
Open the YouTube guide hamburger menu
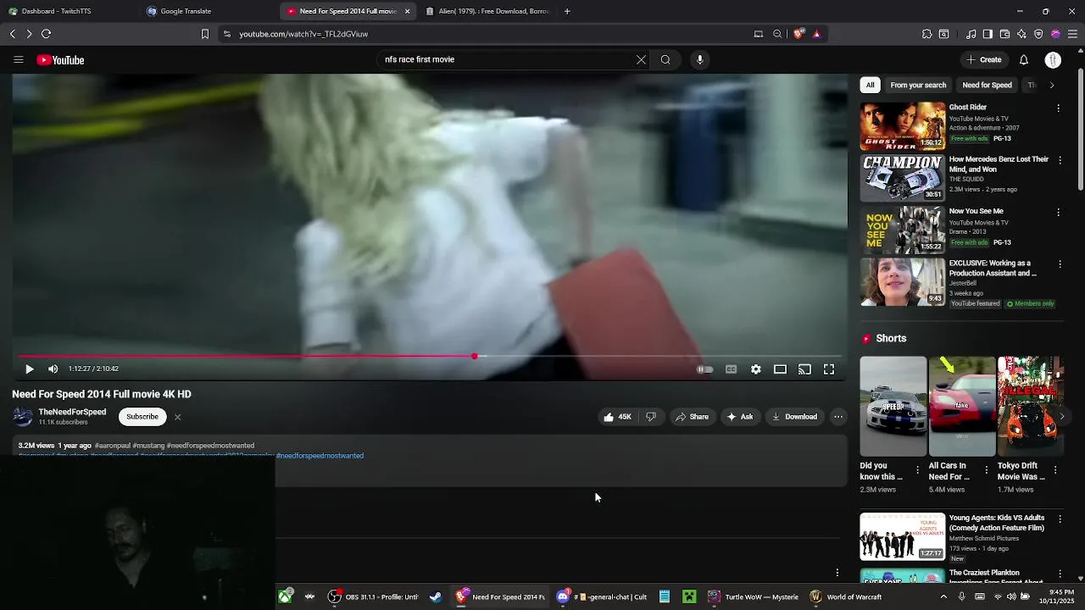(18, 59)
